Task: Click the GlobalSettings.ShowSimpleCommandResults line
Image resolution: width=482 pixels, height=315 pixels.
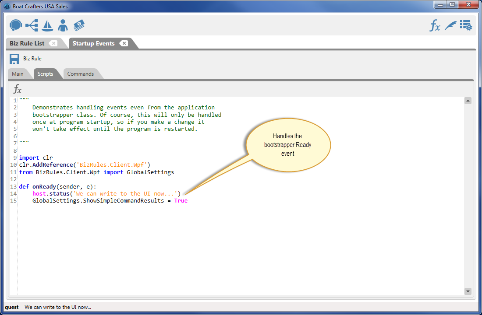Action: coord(110,201)
